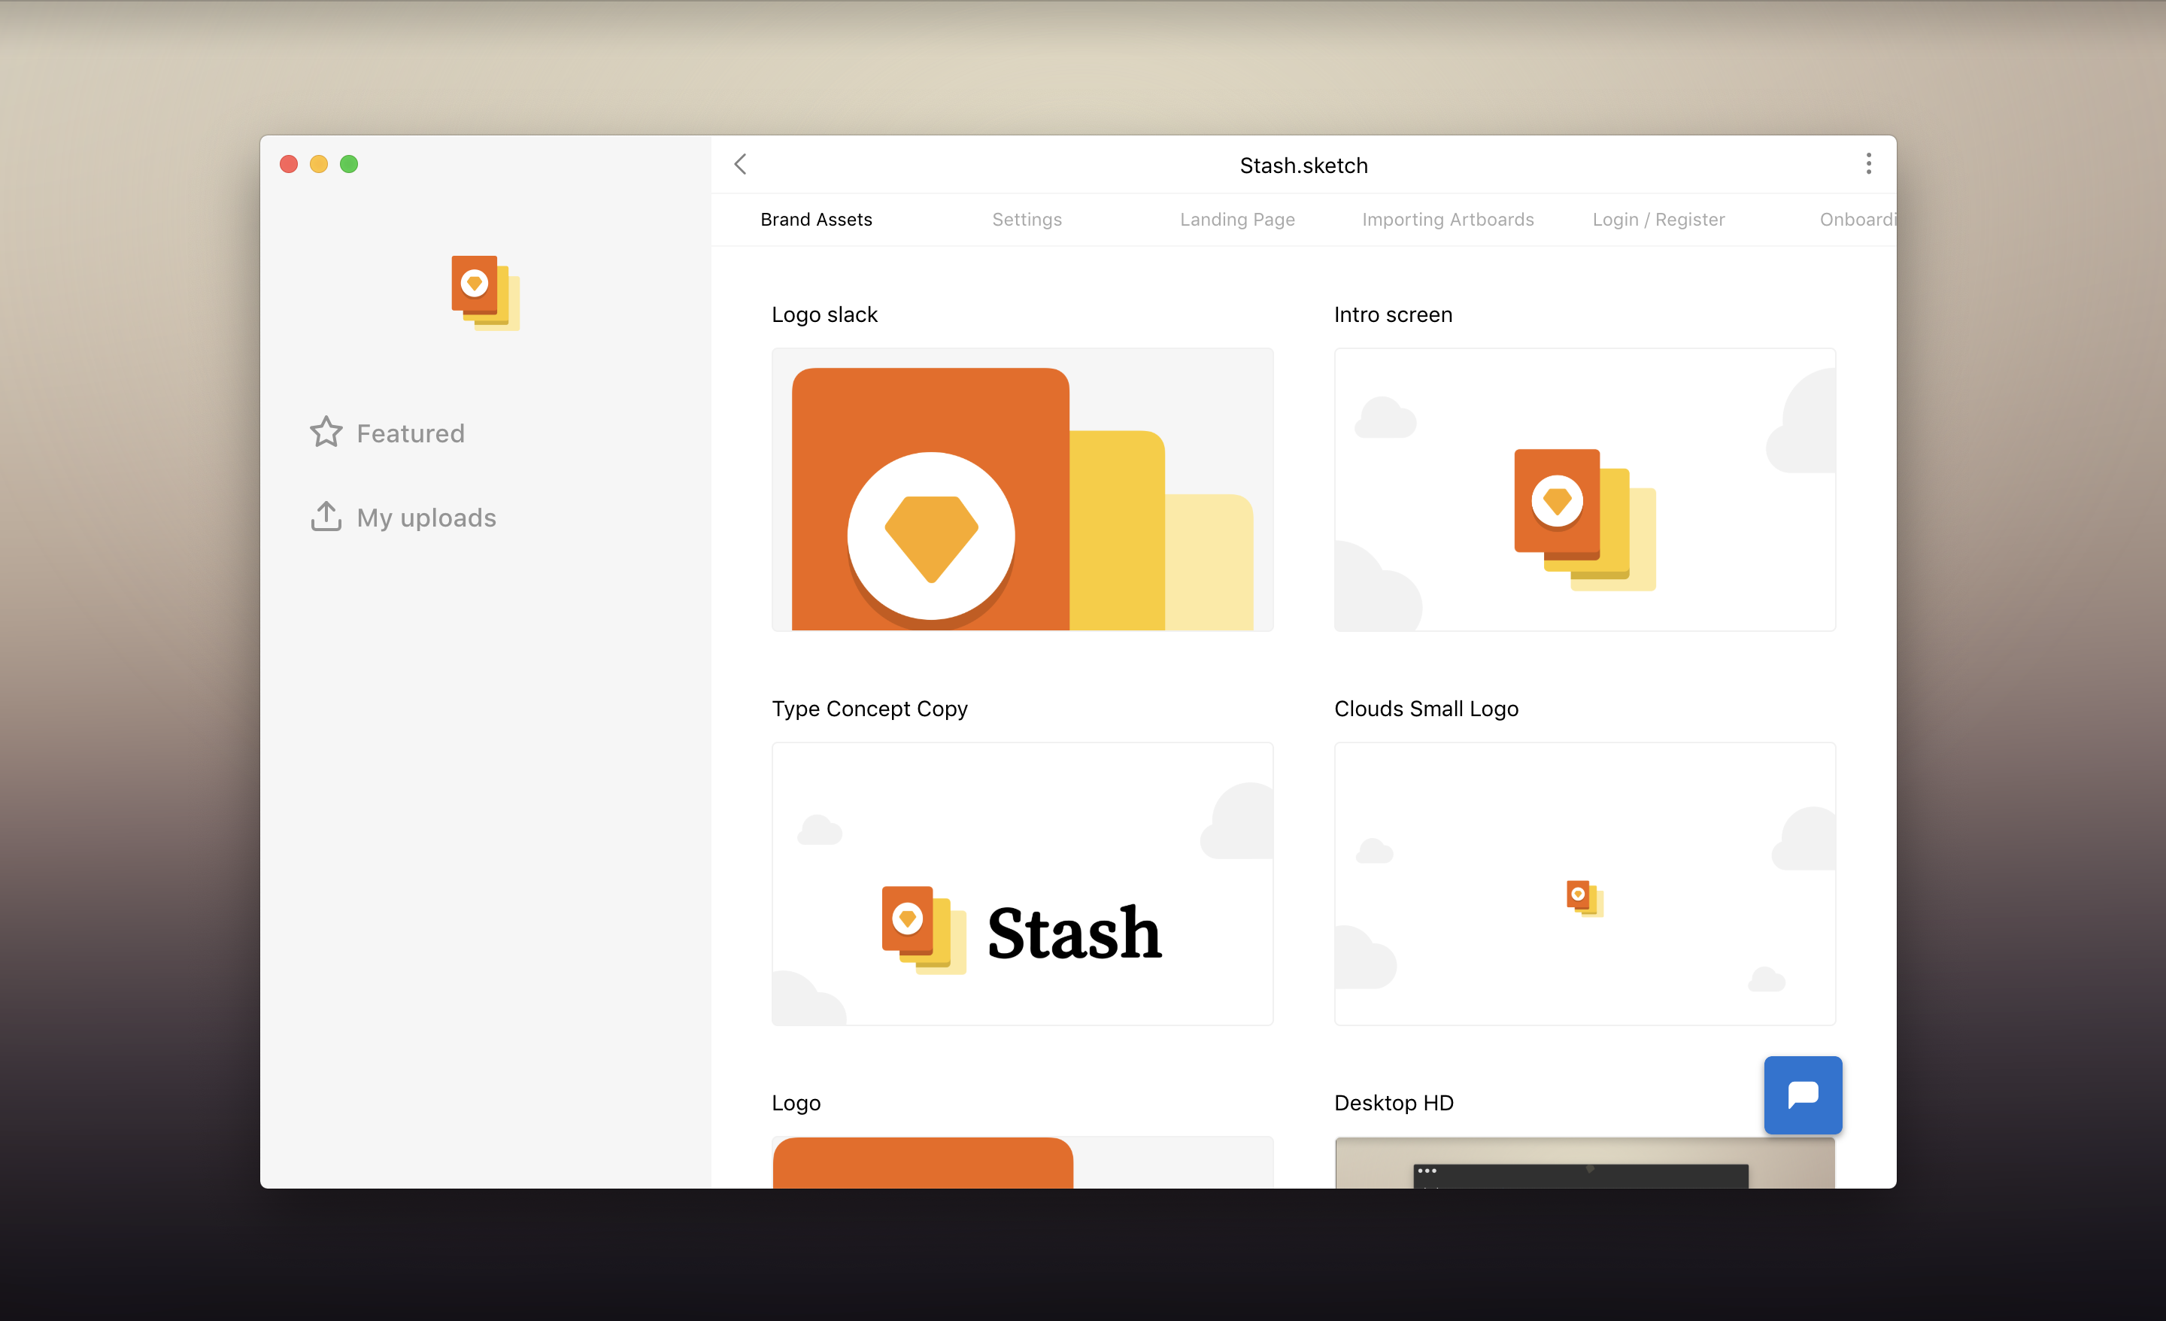Click the back chevron arrow
This screenshot has height=1321, width=2166.
[x=740, y=165]
